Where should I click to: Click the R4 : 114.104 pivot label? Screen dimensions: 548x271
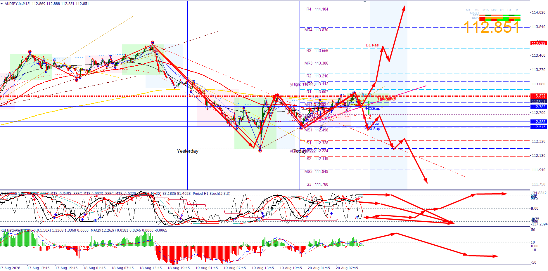pyautogui.click(x=317, y=9)
